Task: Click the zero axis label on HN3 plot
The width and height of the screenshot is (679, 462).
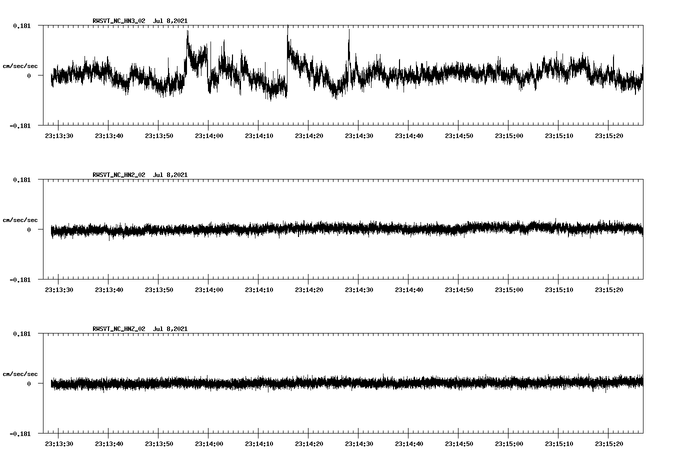Action: pos(29,76)
